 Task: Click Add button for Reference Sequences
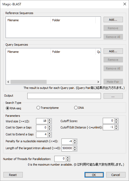113,20
